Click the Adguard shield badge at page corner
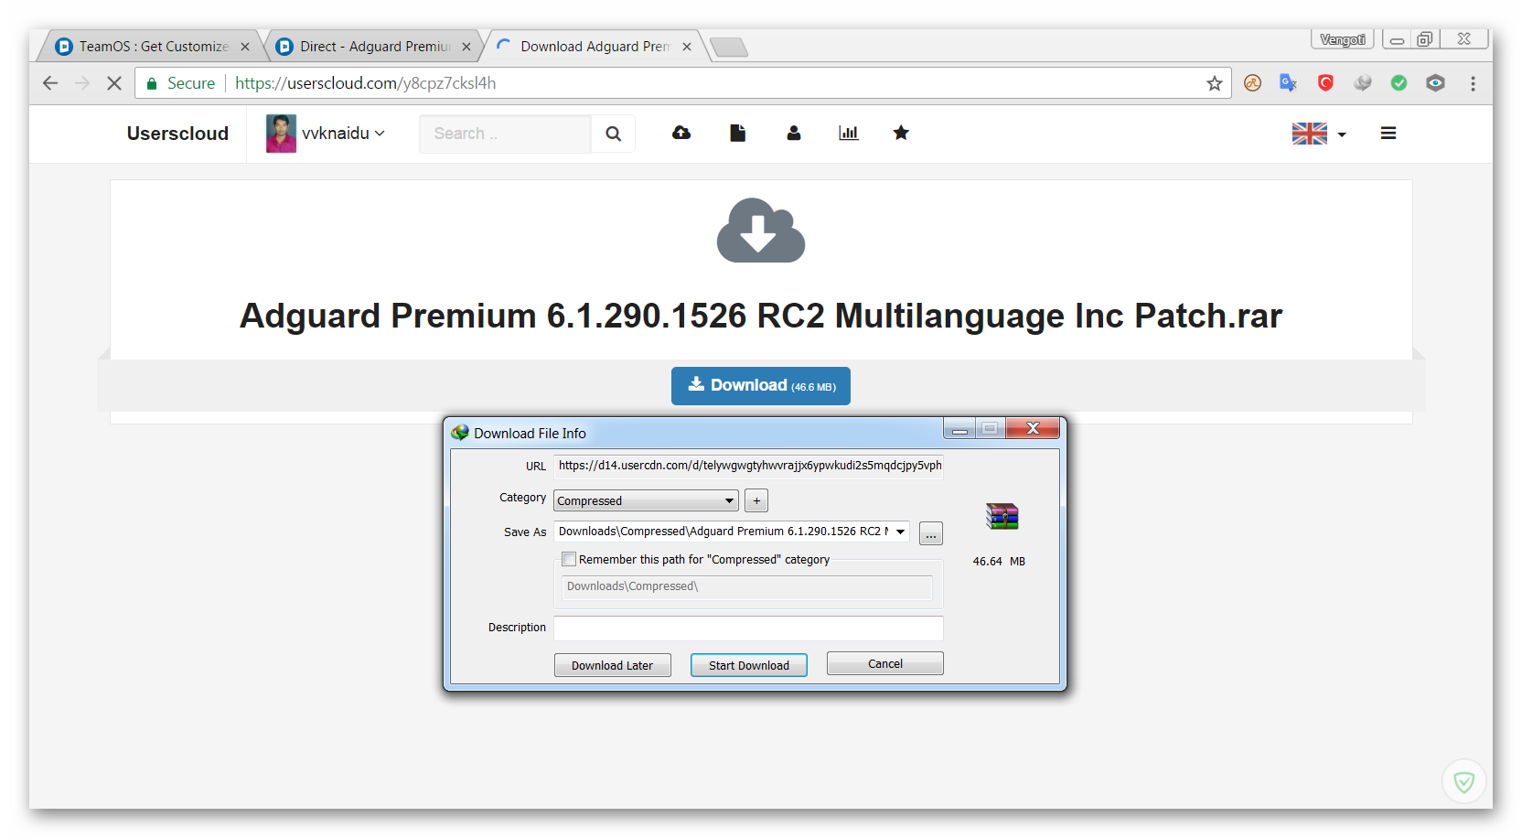 point(1463,781)
